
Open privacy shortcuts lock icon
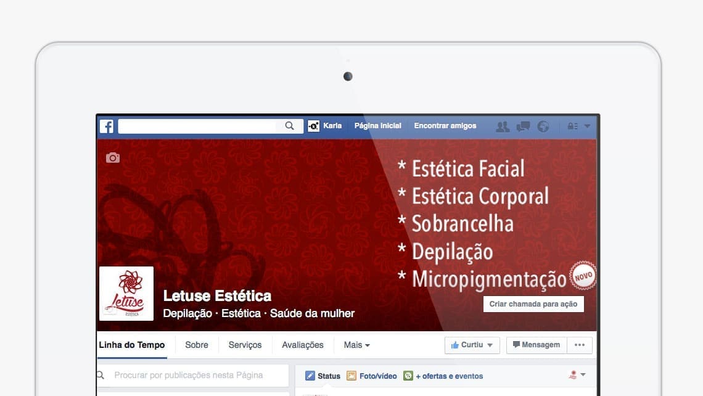pos(572,126)
